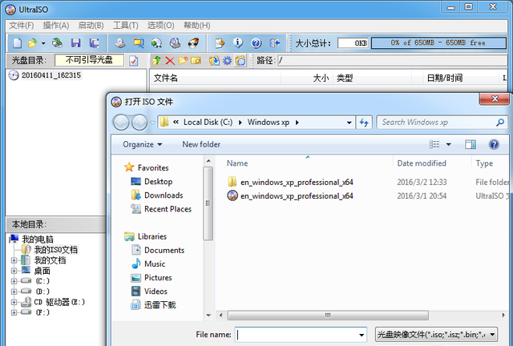513x346 pixels.
Task: Click the New folder button in dialog
Action: tap(201, 144)
